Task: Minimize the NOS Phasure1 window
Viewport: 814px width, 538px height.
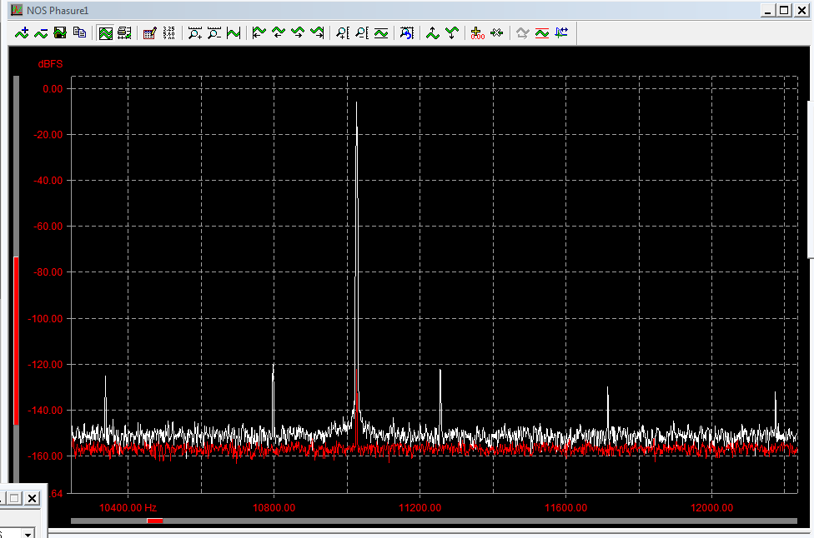Action: coord(768,10)
